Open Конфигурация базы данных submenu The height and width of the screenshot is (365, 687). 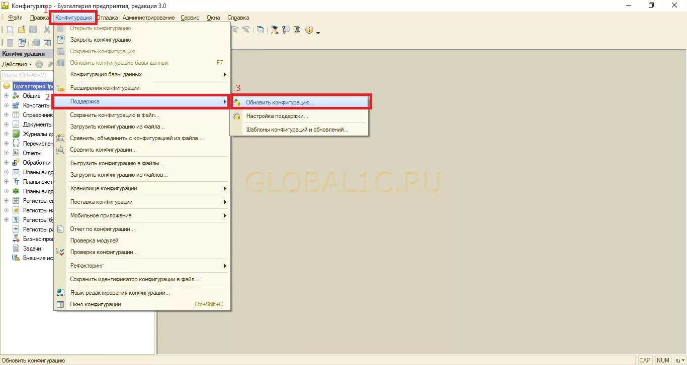coord(142,74)
